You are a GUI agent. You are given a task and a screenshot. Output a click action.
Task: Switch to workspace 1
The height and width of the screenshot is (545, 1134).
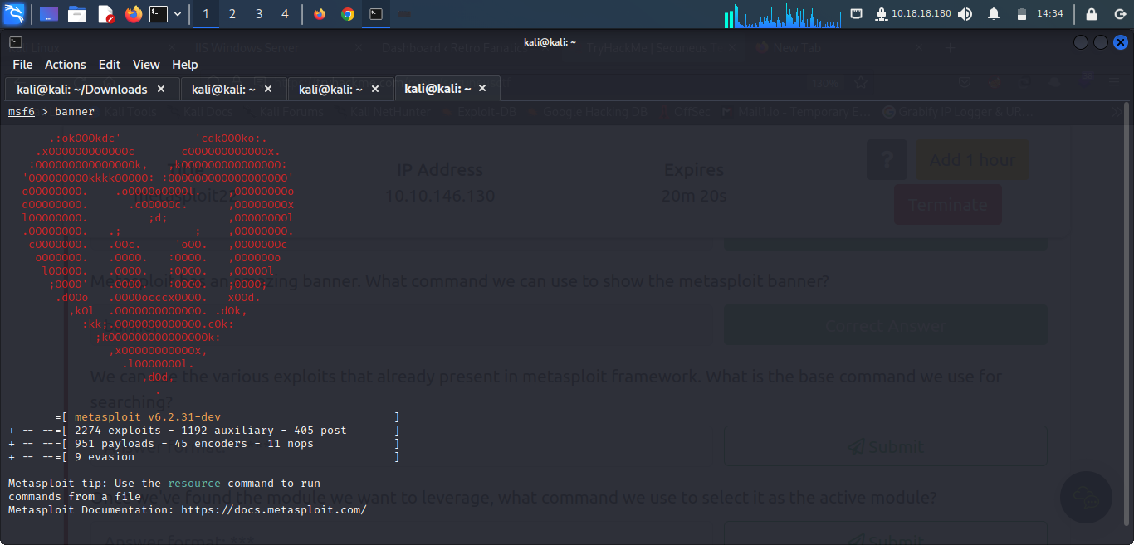tap(206, 14)
